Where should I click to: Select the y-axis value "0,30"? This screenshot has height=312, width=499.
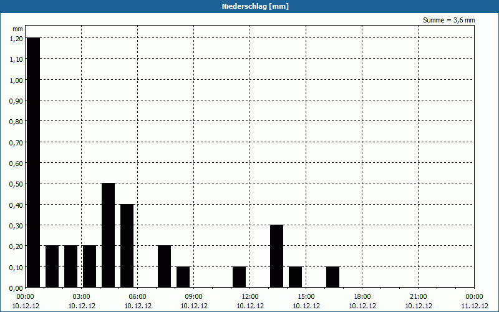(16, 226)
